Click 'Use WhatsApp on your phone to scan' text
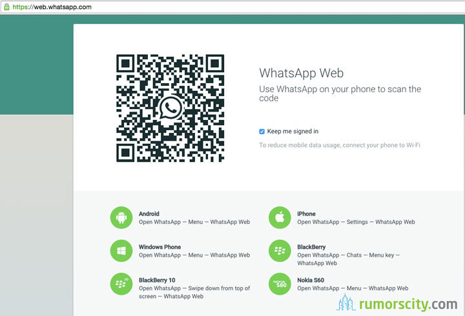 click(340, 94)
